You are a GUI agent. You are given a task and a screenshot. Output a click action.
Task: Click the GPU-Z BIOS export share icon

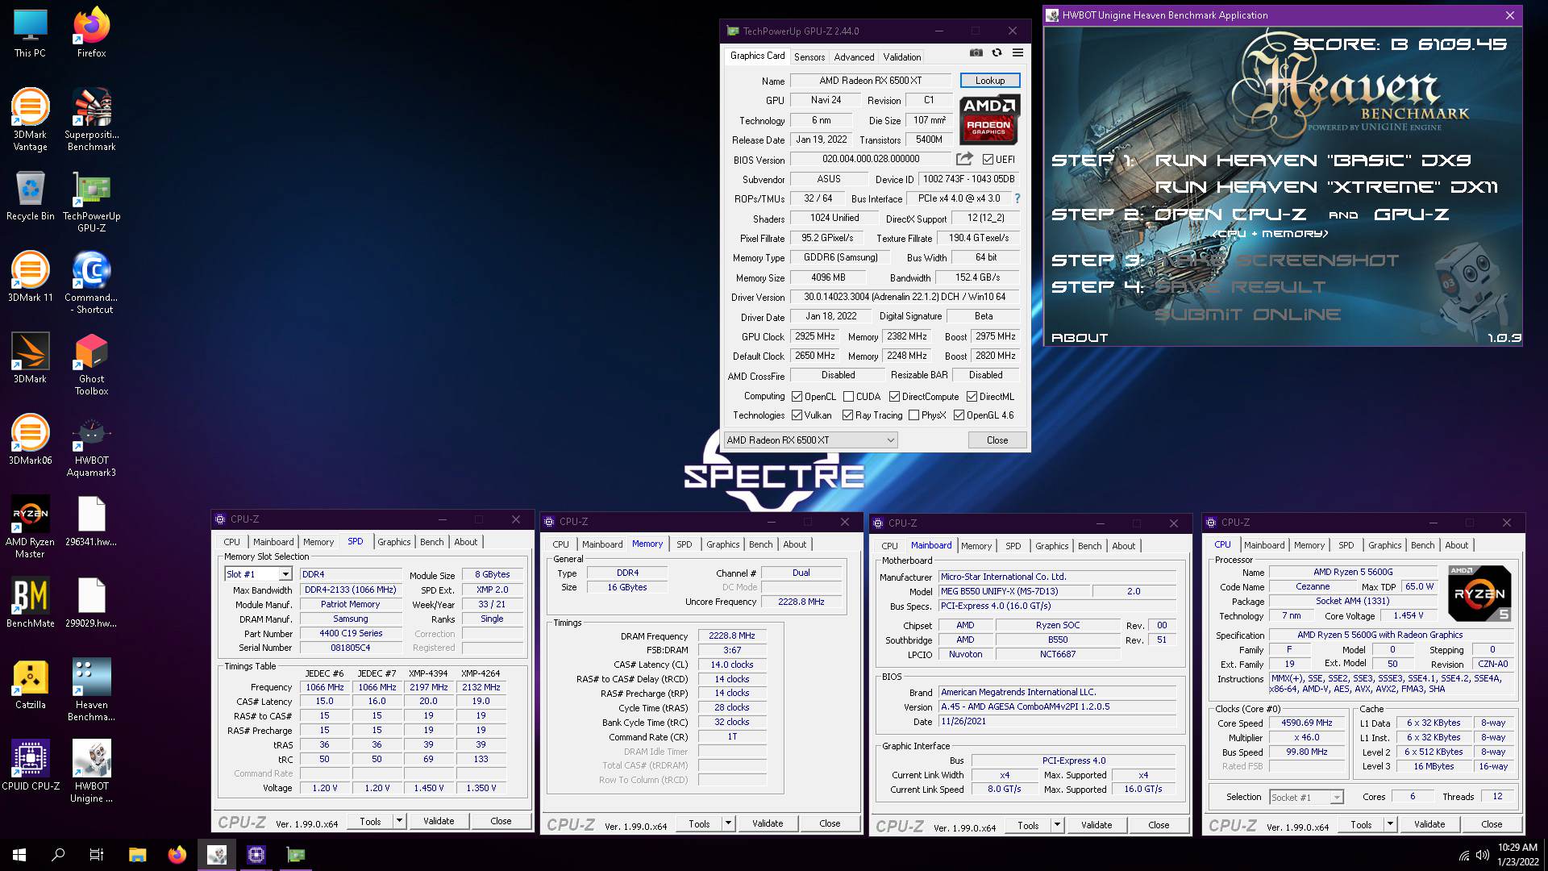964,159
